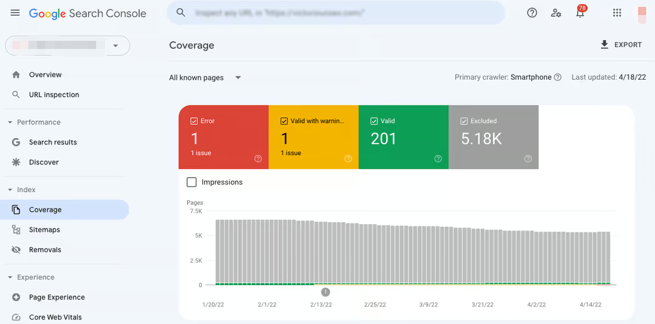Click Primary crawler info help icon
The width and height of the screenshot is (655, 324).
click(558, 77)
